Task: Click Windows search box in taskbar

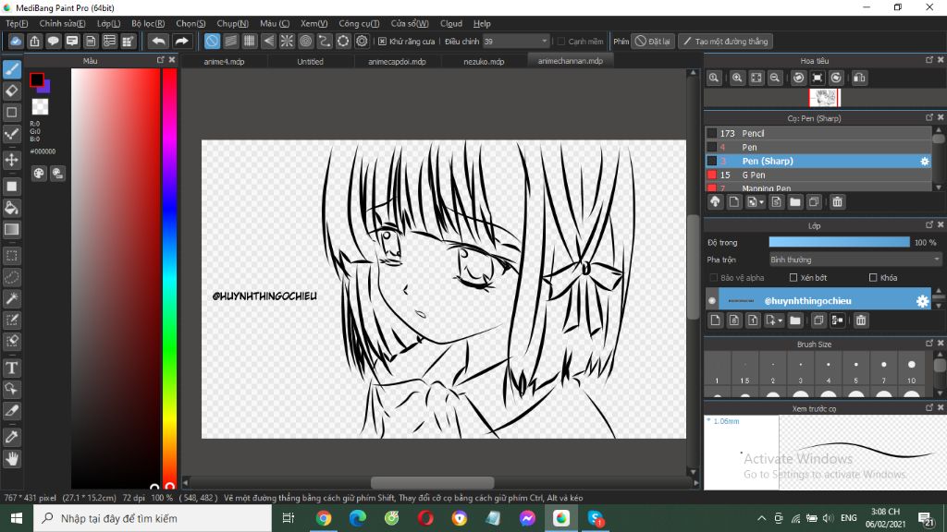Action: tap(153, 518)
